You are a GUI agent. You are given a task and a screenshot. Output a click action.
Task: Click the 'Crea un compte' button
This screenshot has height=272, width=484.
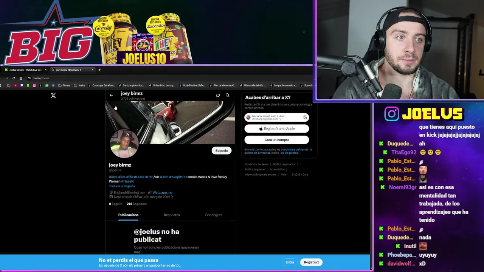pyautogui.click(x=277, y=140)
